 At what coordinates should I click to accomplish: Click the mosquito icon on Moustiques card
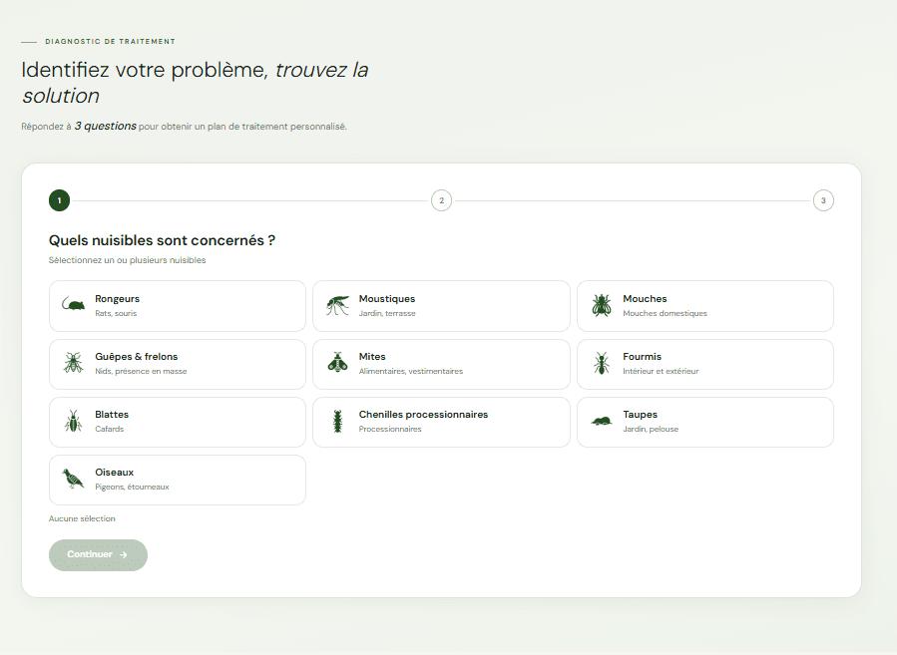point(337,305)
